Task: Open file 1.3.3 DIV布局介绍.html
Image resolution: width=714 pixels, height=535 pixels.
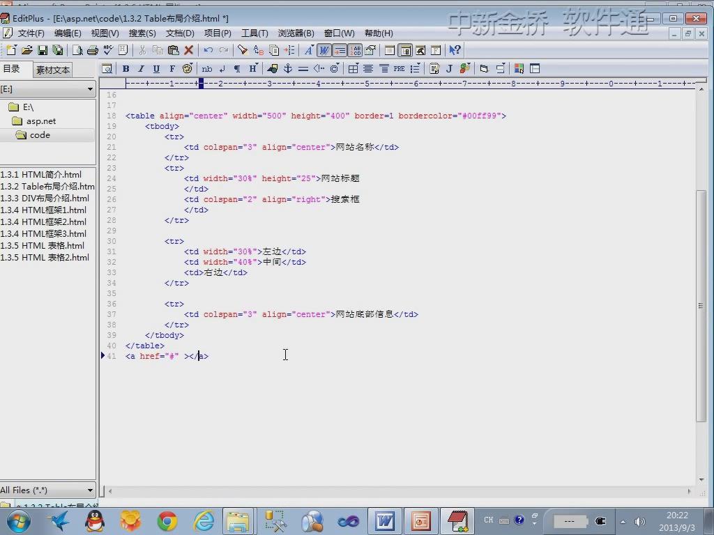Action: pos(45,199)
